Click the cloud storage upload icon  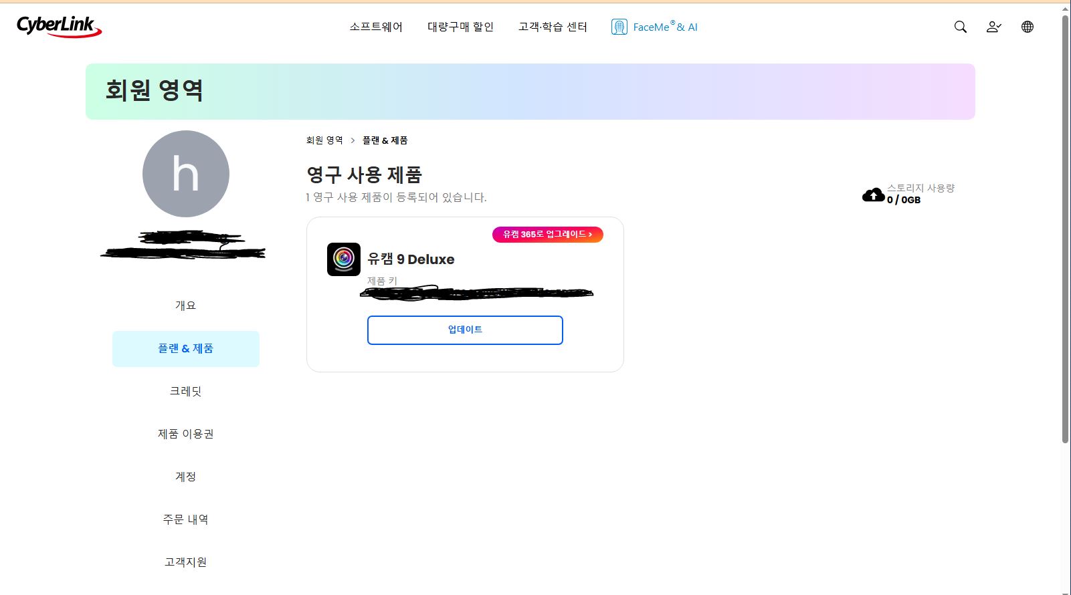pyautogui.click(x=873, y=195)
